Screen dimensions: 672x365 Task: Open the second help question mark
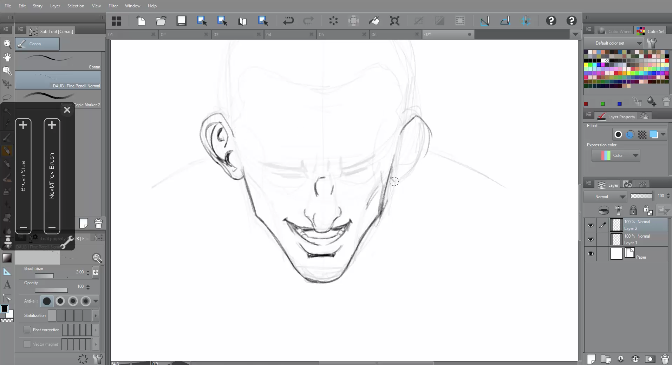tap(572, 21)
